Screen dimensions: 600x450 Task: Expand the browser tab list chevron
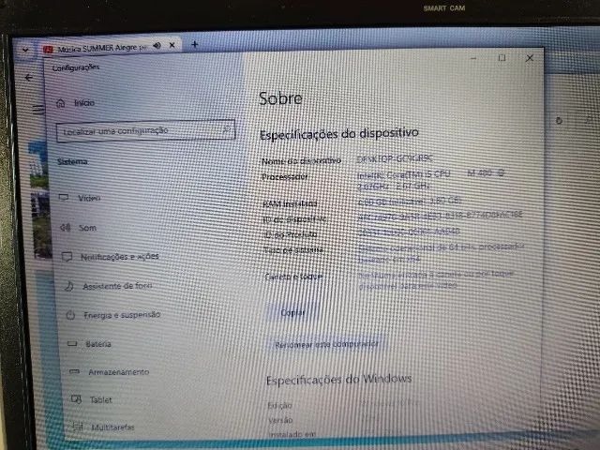pos(25,50)
